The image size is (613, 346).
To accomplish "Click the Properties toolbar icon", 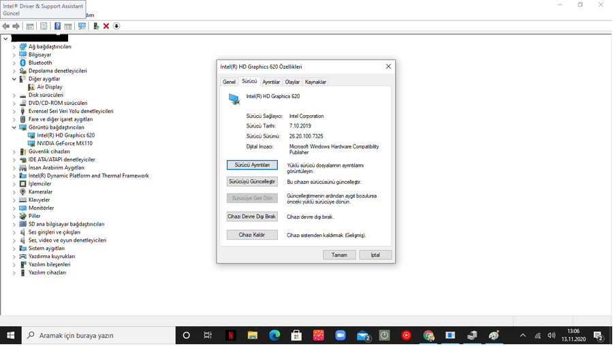I will [x=44, y=26].
